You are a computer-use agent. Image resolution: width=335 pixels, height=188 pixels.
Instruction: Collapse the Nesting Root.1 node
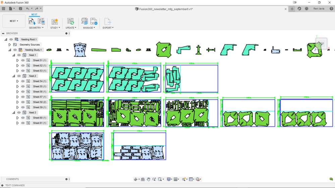6,39
